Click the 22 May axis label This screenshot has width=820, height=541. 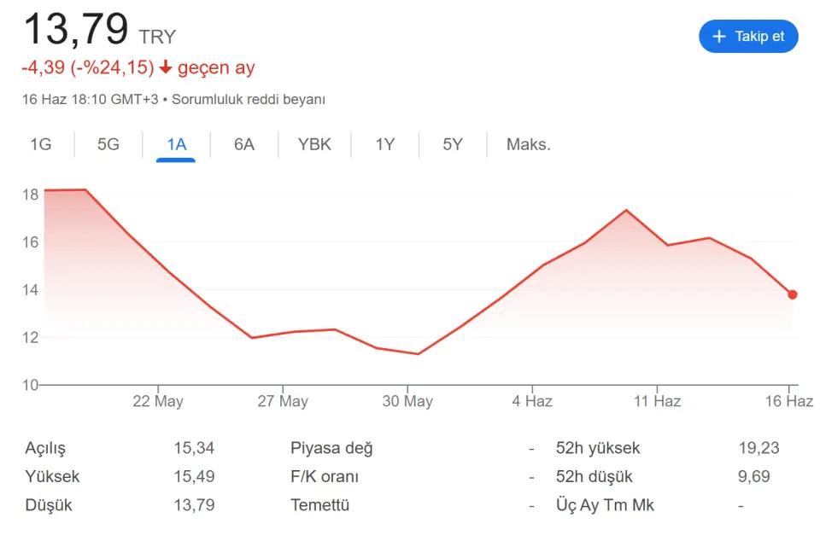click(158, 401)
